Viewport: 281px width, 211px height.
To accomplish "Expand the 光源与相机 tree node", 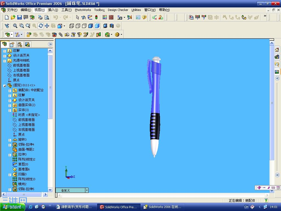I will tap(5, 61).
